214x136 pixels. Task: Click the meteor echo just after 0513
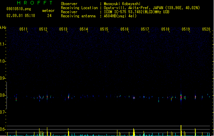click(69, 97)
